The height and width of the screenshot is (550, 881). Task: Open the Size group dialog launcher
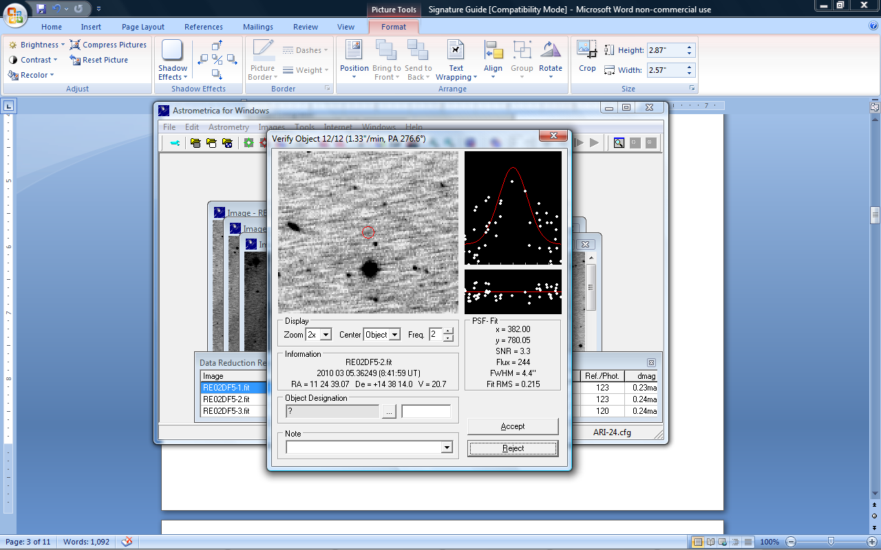coord(690,89)
